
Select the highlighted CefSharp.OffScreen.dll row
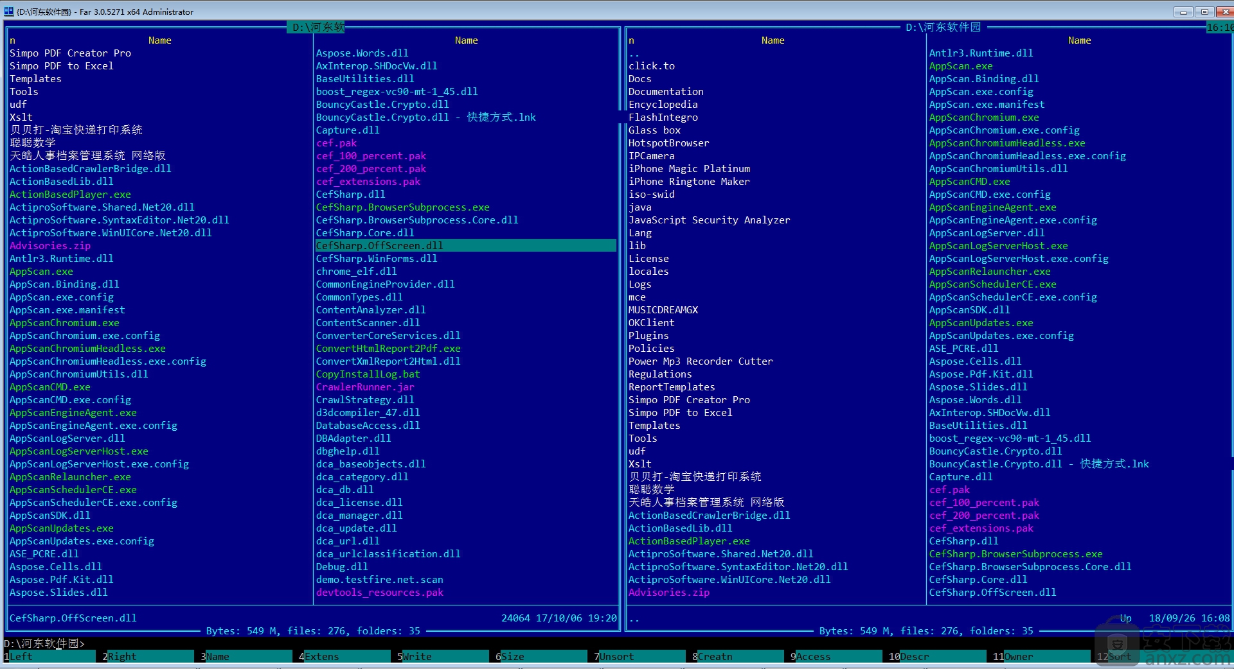coord(465,245)
